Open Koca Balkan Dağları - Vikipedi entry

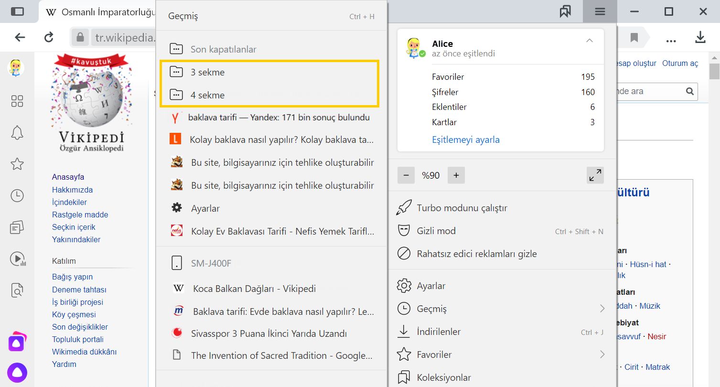[271, 289]
